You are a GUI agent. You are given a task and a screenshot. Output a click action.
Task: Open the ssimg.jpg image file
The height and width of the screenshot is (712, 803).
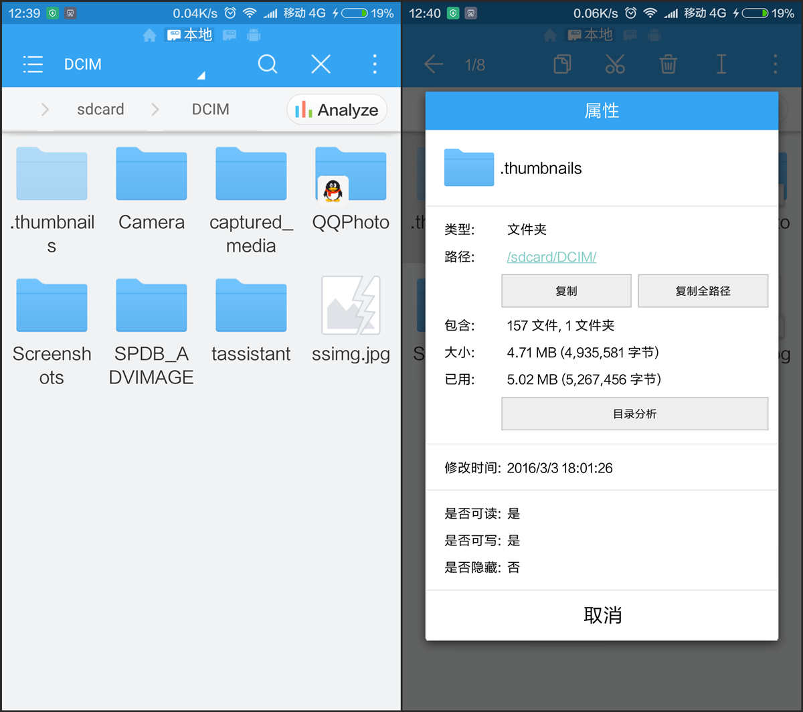[351, 320]
